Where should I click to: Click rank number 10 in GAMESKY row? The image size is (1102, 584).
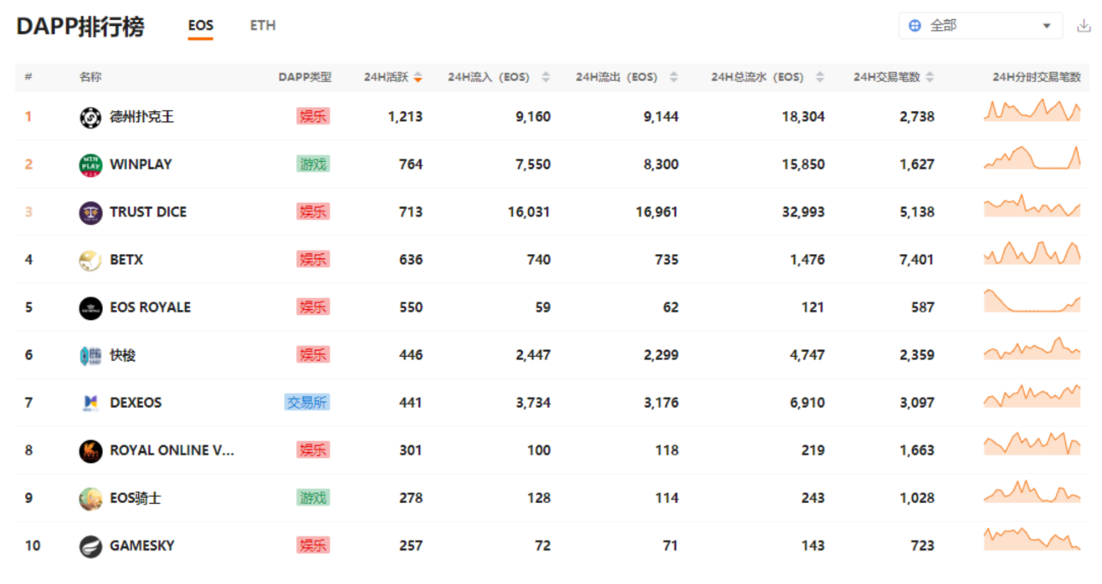33,546
